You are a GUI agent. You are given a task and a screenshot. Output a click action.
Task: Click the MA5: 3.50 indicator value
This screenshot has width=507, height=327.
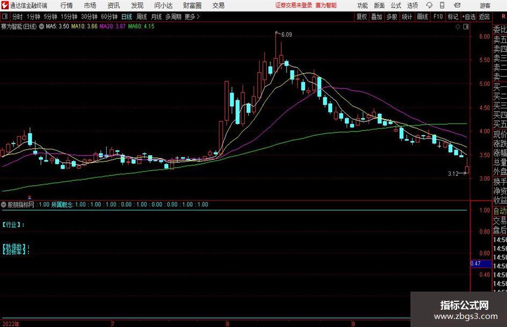(57, 26)
